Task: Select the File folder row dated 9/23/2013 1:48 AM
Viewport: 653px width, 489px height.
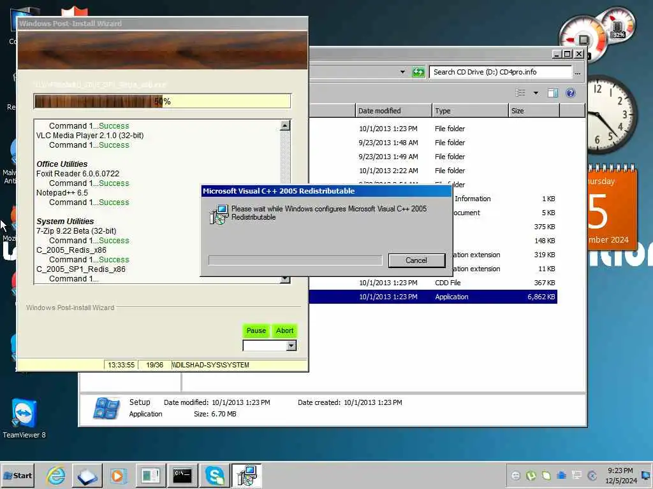Action: tap(433, 143)
